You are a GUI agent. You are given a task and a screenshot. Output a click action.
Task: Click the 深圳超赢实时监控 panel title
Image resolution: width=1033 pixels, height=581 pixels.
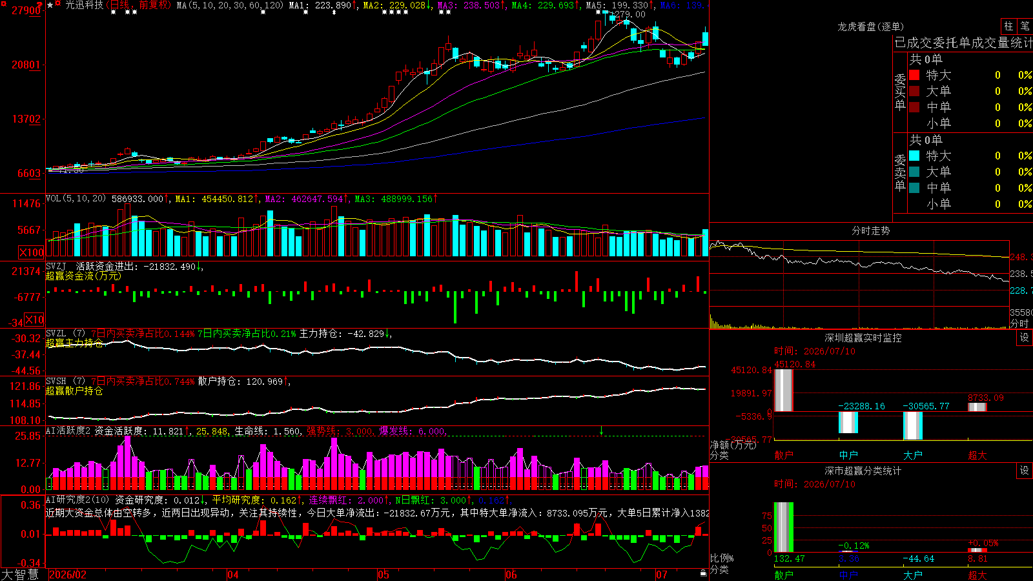[x=863, y=338]
